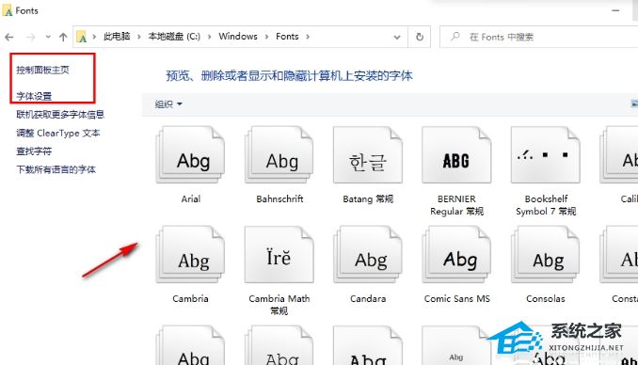Image resolution: width=638 pixels, height=365 pixels.
Task: Go up one folder level
Action: (63, 37)
